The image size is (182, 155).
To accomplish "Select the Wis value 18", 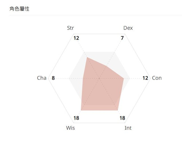I will point(76,118).
